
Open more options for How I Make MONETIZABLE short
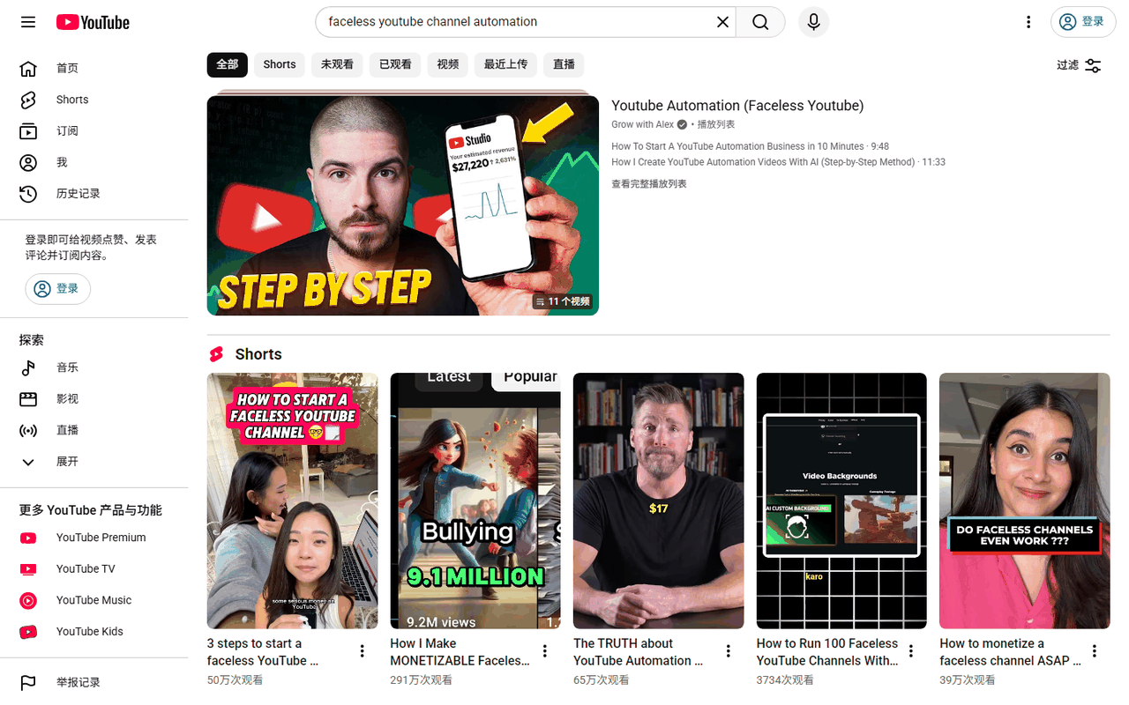[545, 651]
